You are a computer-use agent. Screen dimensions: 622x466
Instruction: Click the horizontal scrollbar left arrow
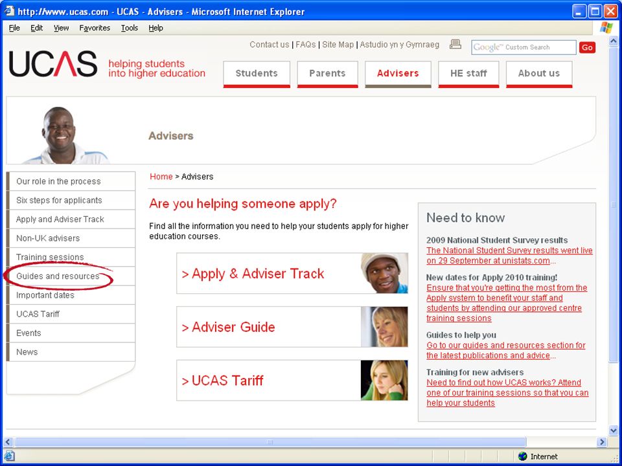8,441
